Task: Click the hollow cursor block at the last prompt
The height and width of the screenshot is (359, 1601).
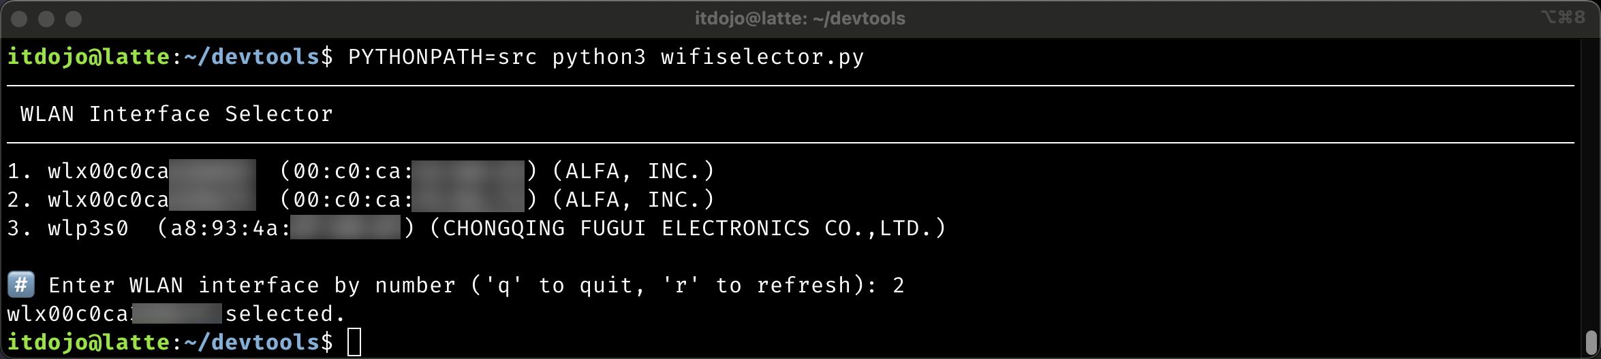Action: click(354, 342)
